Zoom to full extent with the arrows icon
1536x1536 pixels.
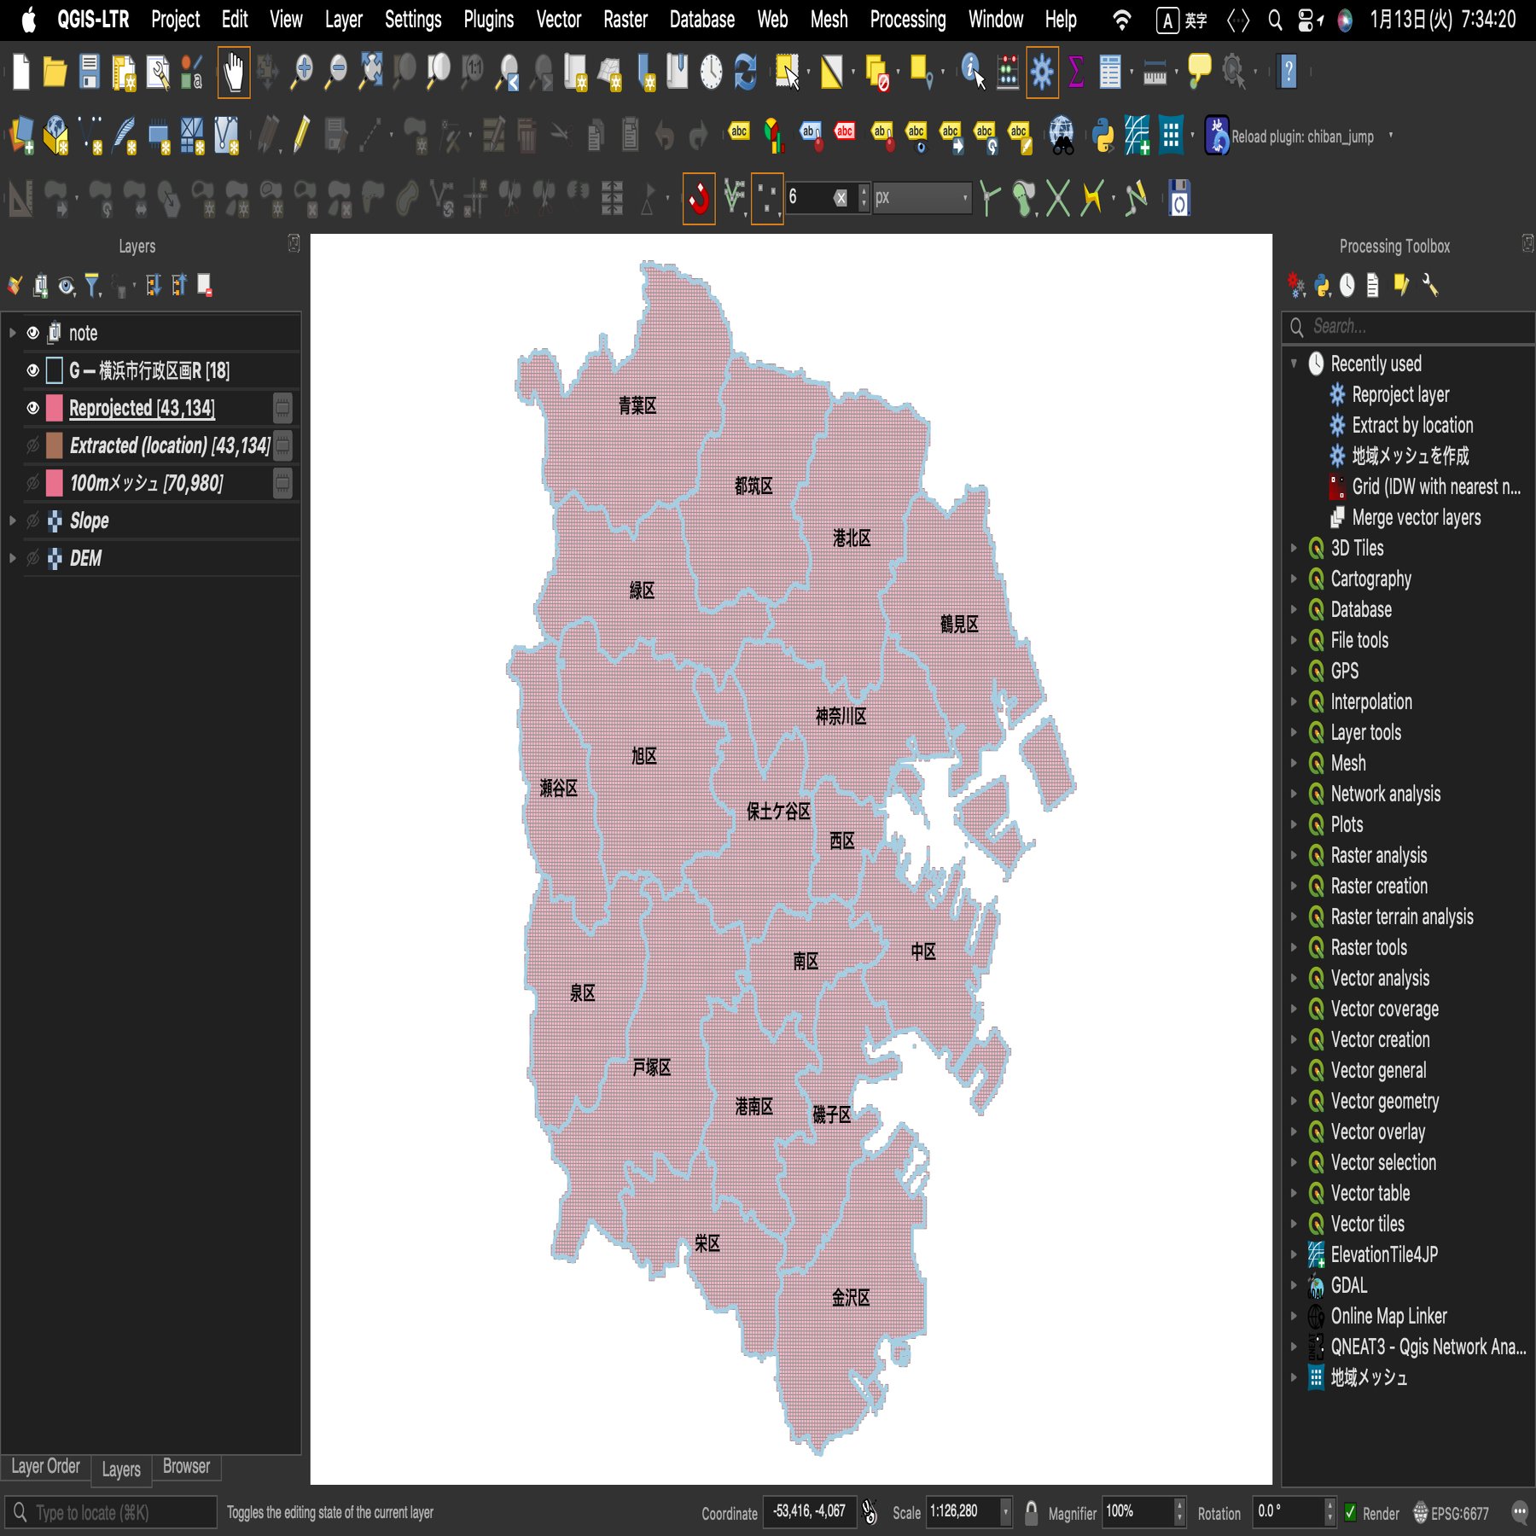371,72
